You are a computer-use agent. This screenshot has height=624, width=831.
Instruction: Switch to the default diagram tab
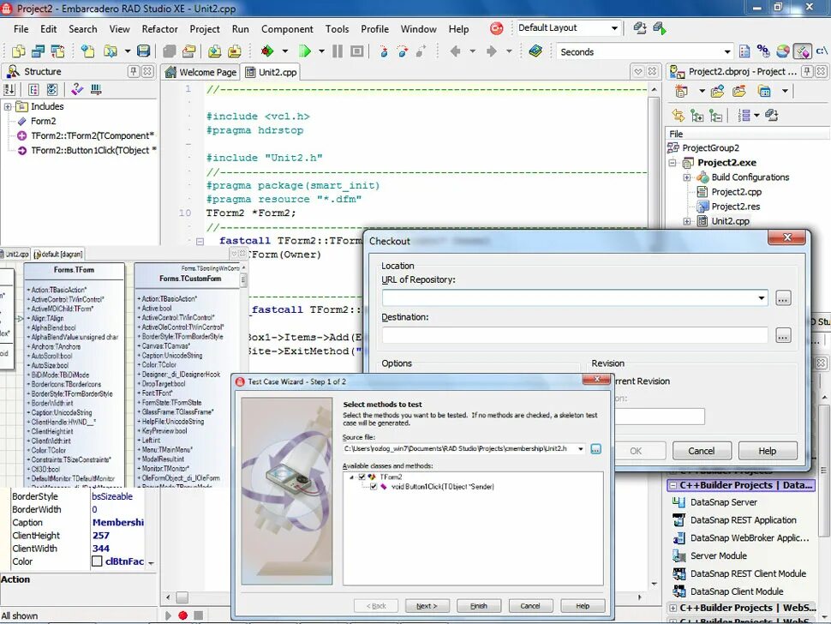pos(58,255)
